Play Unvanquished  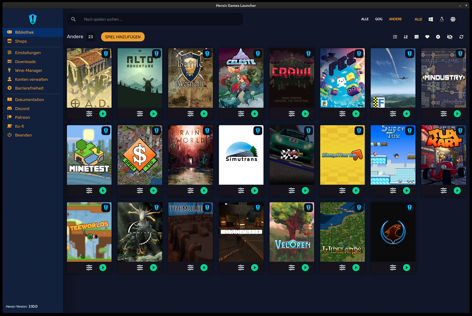click(255, 268)
